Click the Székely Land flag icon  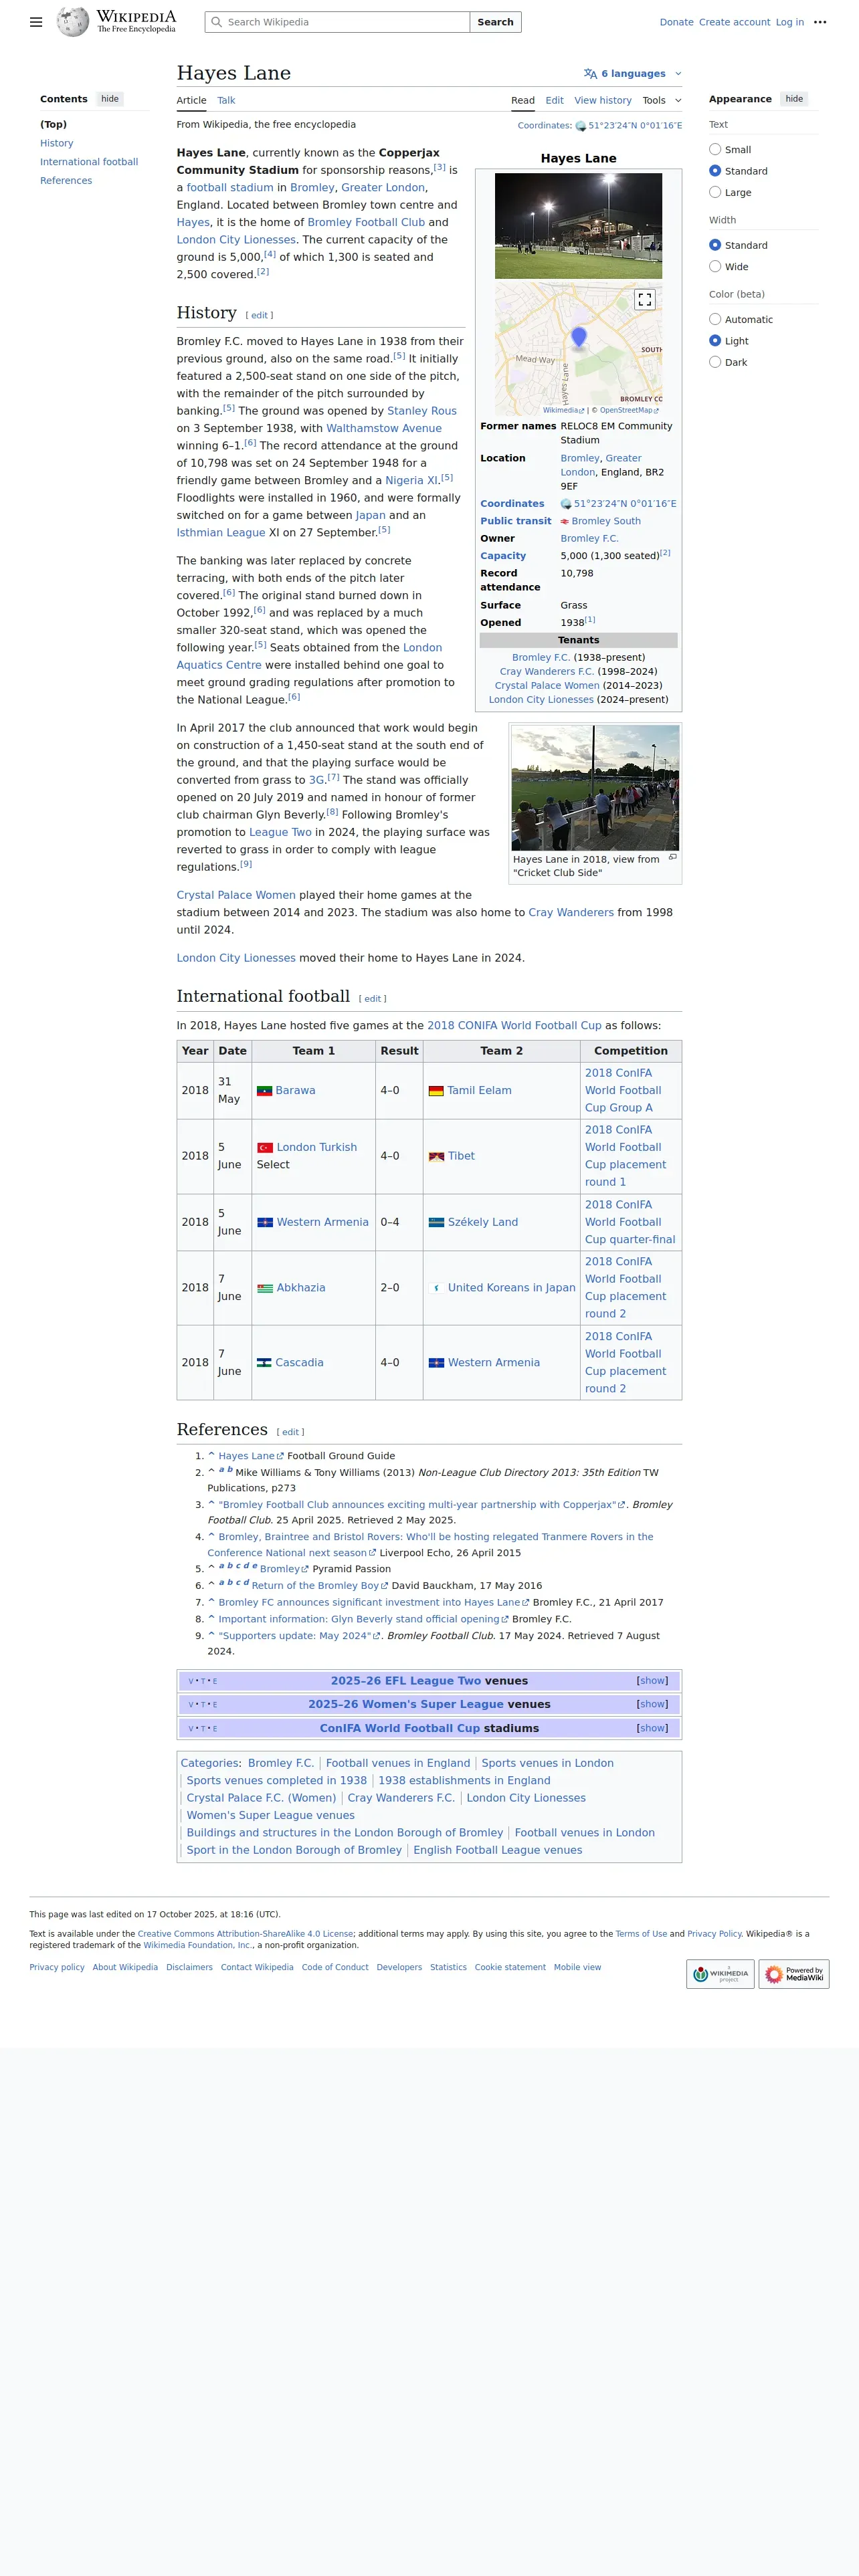click(x=436, y=1222)
